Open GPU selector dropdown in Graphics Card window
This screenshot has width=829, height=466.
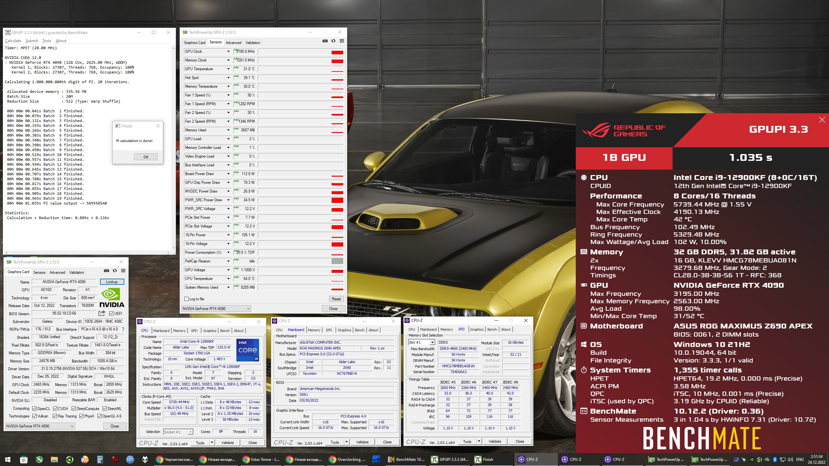click(x=40, y=426)
